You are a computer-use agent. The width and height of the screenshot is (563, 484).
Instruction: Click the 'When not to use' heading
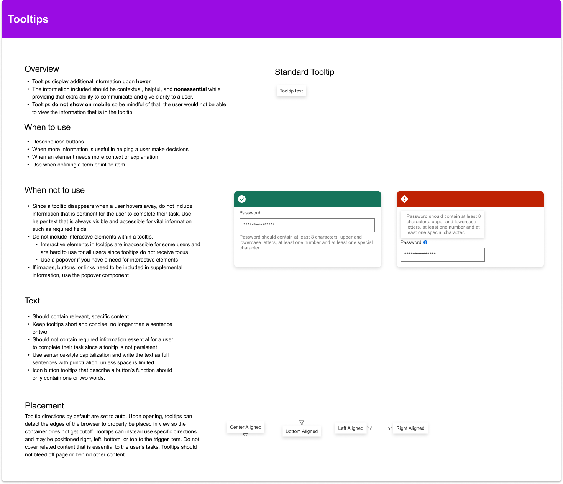pyautogui.click(x=54, y=190)
